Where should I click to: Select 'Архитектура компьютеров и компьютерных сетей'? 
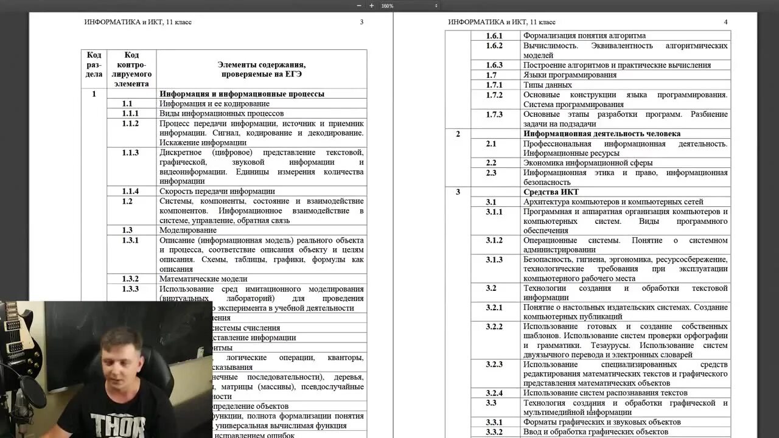[613, 201]
